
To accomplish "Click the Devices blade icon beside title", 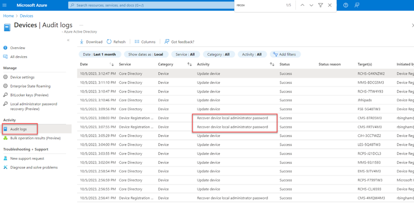I will tap(7, 28).
